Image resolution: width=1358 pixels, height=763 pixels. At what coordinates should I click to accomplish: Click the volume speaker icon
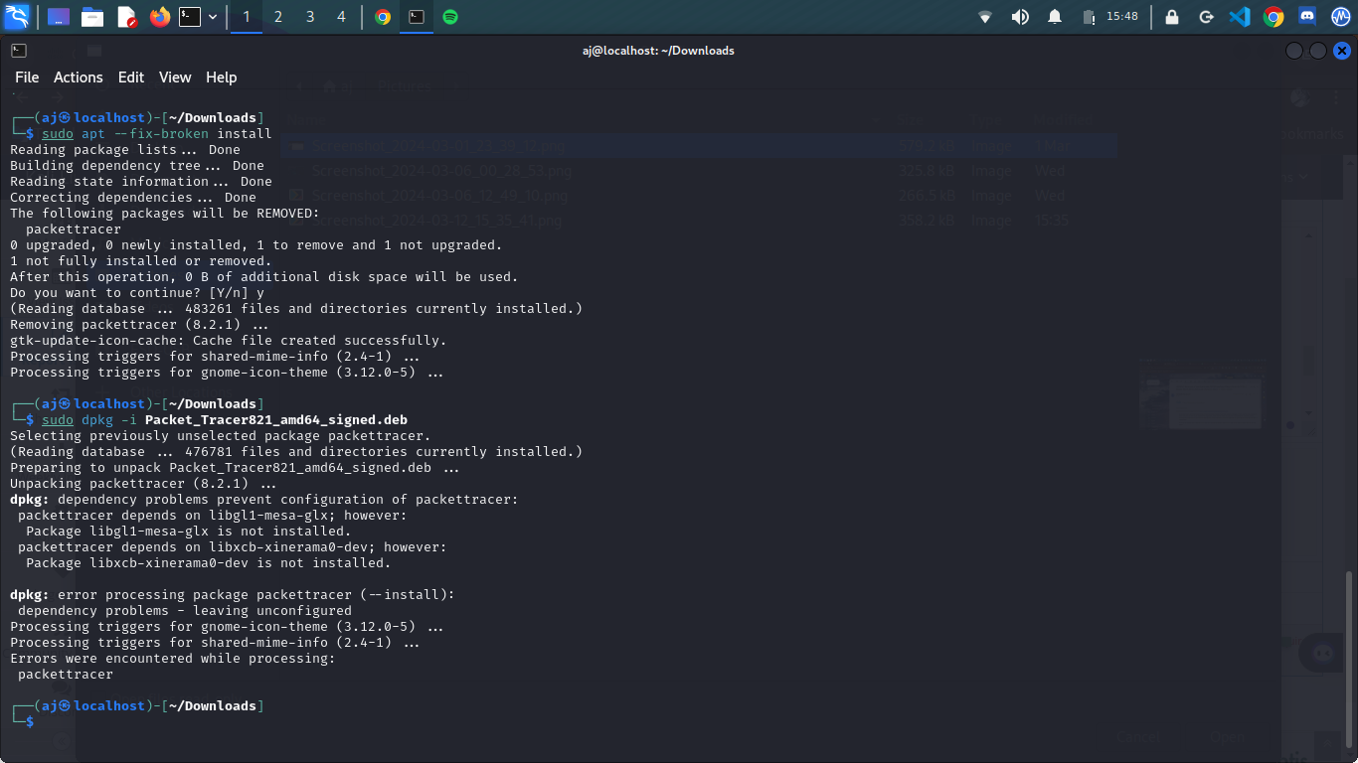click(x=1020, y=17)
